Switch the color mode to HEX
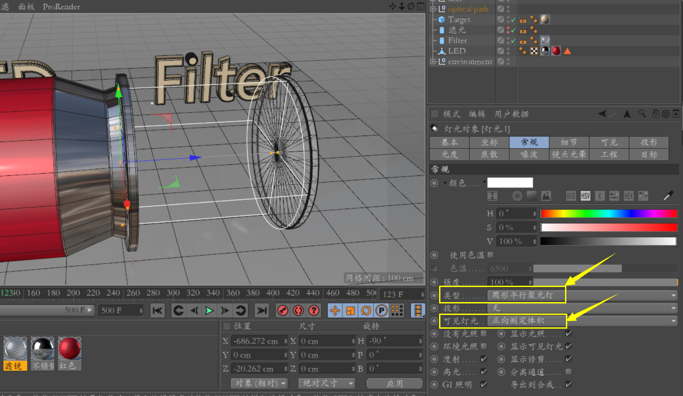The width and height of the screenshot is (683, 396). [628, 196]
